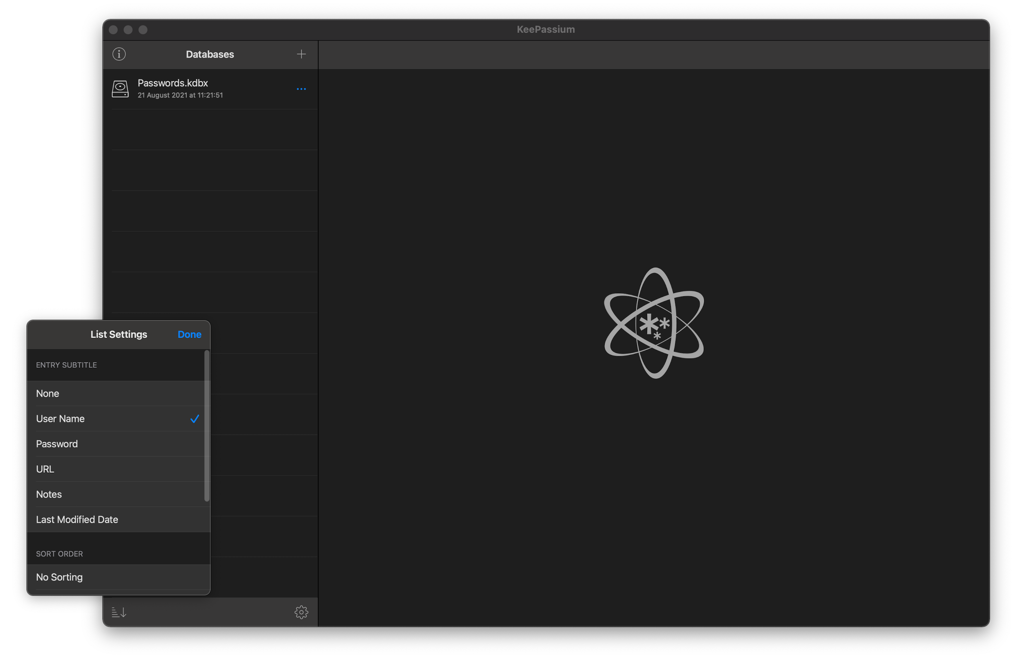Select User Name as entry subtitle
The image size is (1015, 658).
coord(61,418)
